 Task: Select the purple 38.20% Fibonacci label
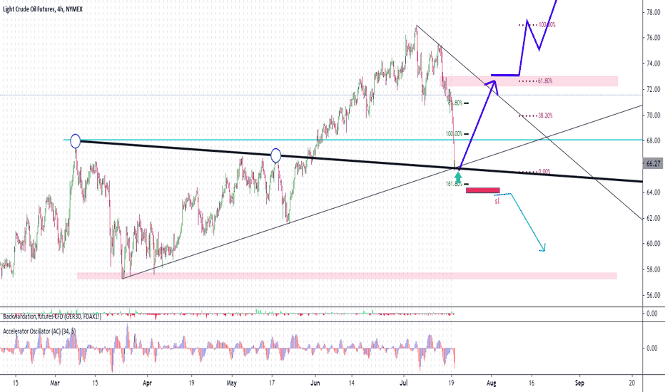point(545,115)
